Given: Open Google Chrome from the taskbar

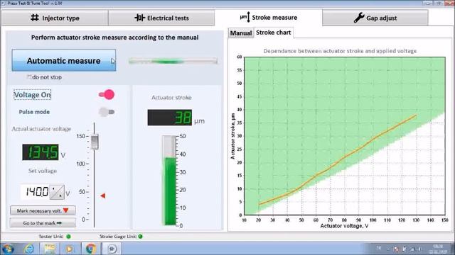Looking at the screenshot, I should point(91,249).
